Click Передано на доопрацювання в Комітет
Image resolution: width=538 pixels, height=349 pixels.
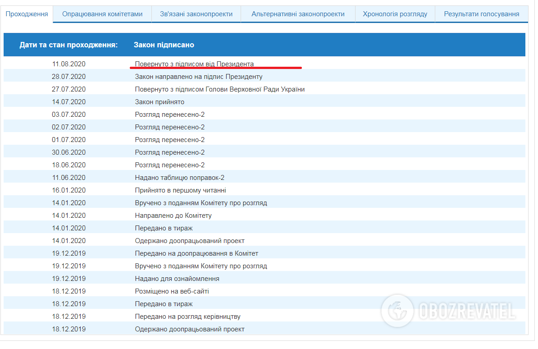(x=196, y=253)
